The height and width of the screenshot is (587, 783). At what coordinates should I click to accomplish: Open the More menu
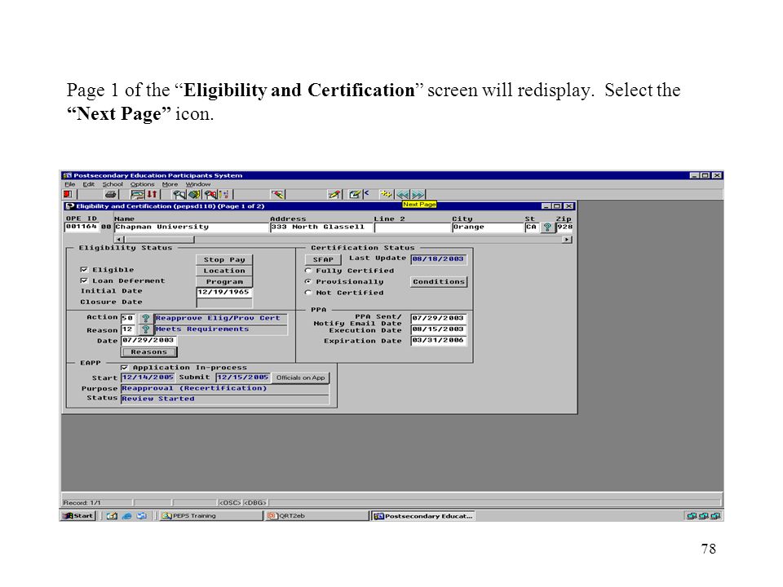point(170,184)
